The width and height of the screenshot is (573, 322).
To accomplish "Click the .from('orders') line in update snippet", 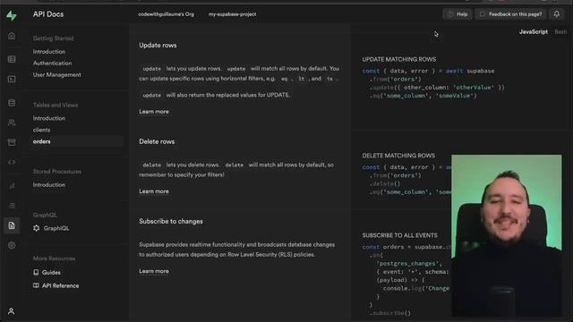I will click(395, 80).
